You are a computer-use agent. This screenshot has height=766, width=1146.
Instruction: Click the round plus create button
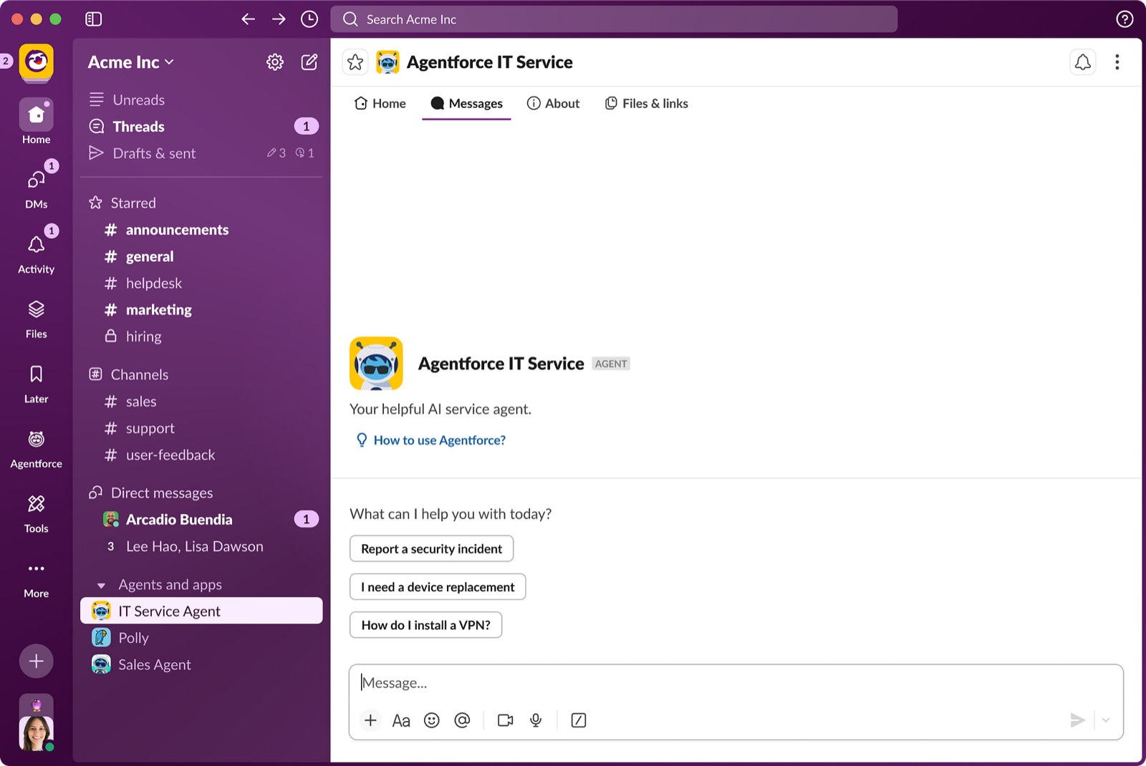tap(37, 661)
